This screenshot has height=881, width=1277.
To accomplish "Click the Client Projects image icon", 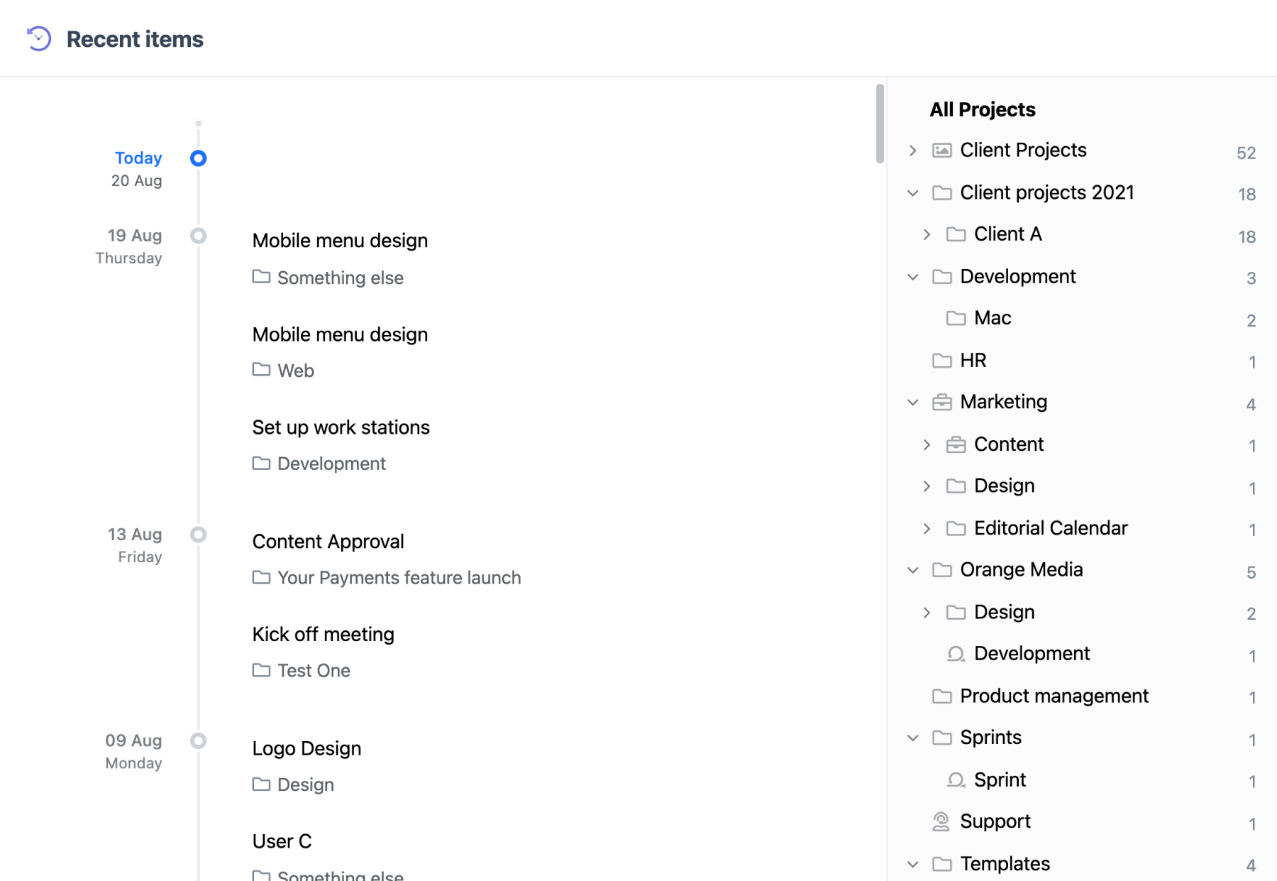I will (x=941, y=151).
